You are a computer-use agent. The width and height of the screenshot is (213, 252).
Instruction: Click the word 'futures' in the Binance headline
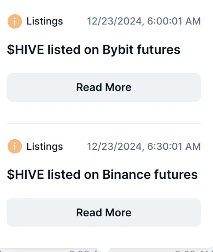176,174
